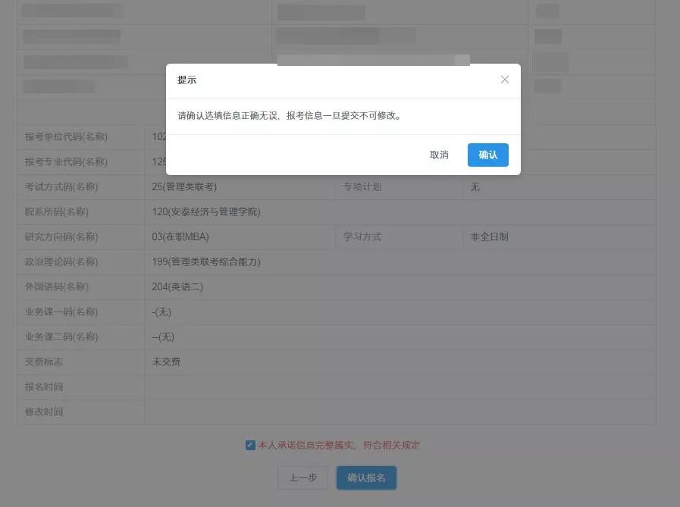Toggle the 本人承诺信息完整属实 checkbox

pyautogui.click(x=250, y=446)
